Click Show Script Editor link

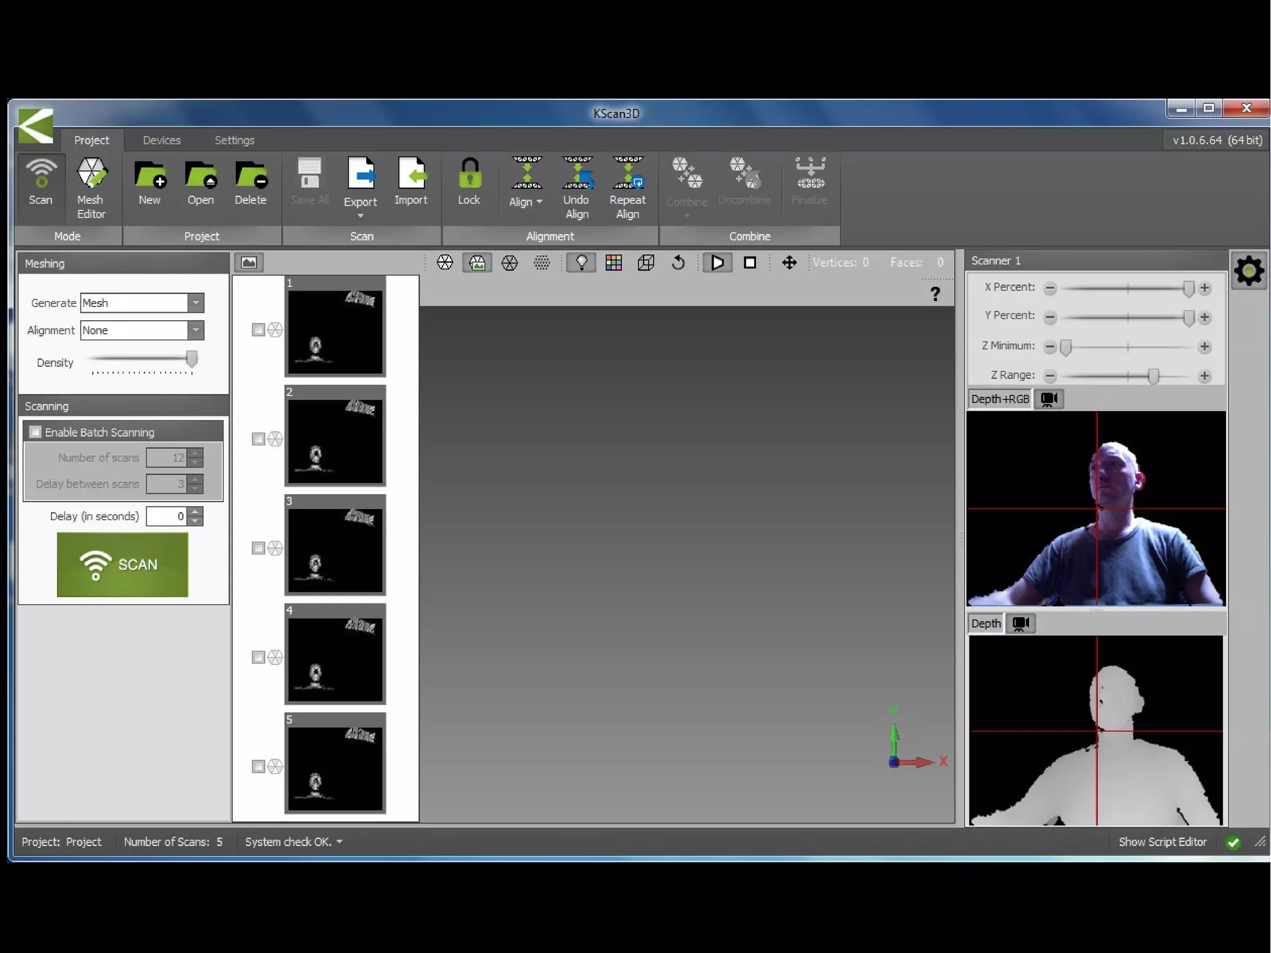tap(1162, 842)
